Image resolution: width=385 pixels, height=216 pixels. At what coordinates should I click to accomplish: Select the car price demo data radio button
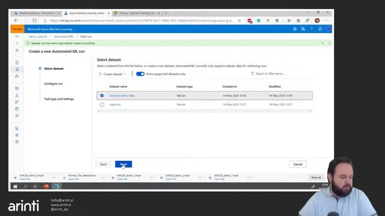tap(102, 95)
